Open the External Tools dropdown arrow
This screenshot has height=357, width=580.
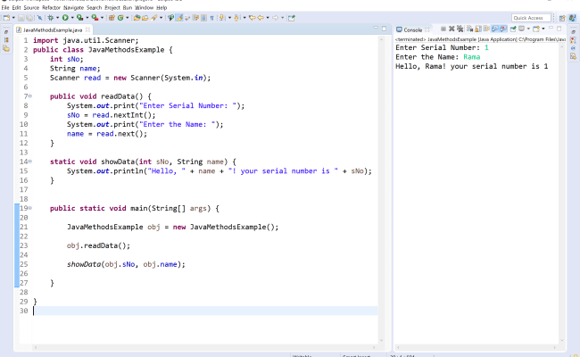pyautogui.click(x=102, y=18)
